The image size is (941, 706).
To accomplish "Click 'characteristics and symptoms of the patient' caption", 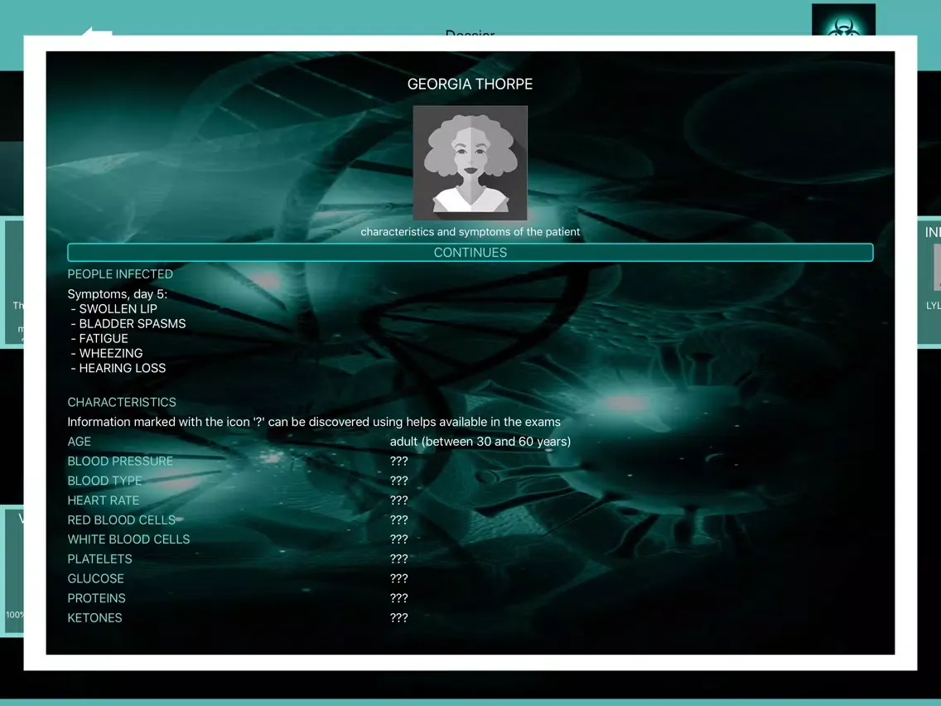I will (x=470, y=232).
